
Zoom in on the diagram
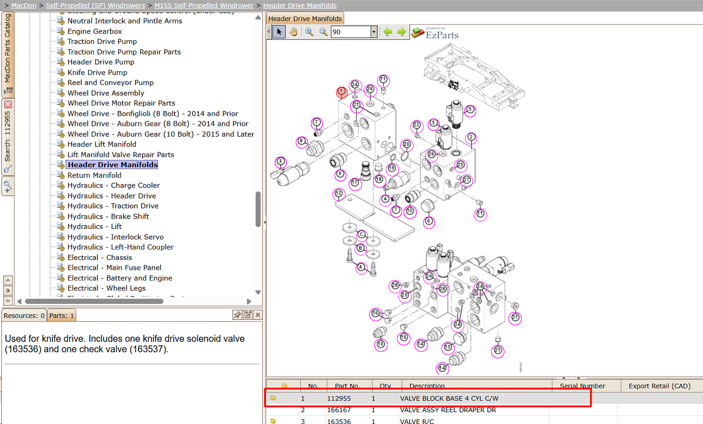(309, 32)
